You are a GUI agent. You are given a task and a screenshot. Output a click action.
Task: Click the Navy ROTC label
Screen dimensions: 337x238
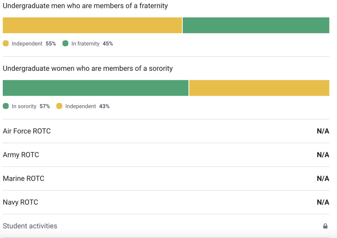[20, 202]
